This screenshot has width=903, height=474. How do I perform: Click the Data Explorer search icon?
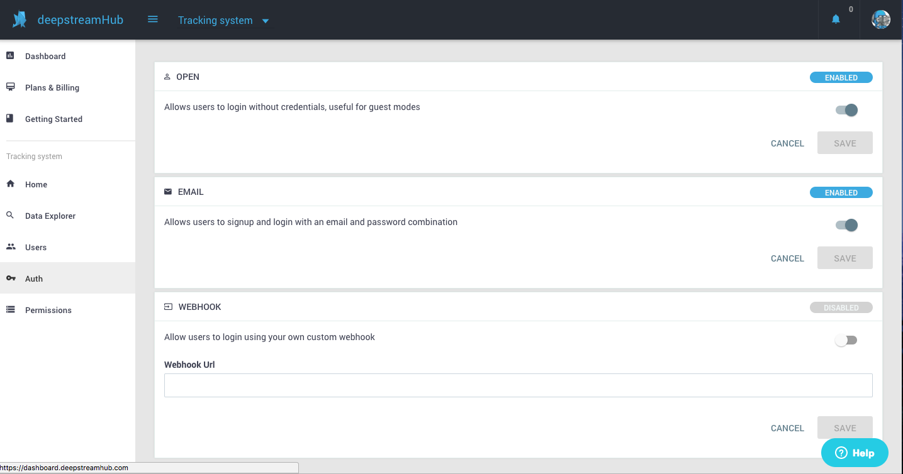click(10, 216)
